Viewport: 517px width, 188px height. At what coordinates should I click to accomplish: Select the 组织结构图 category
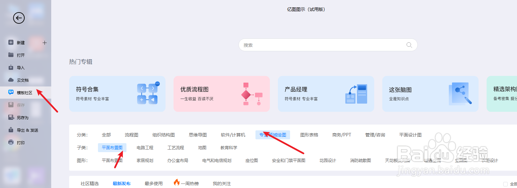[x=164, y=135]
